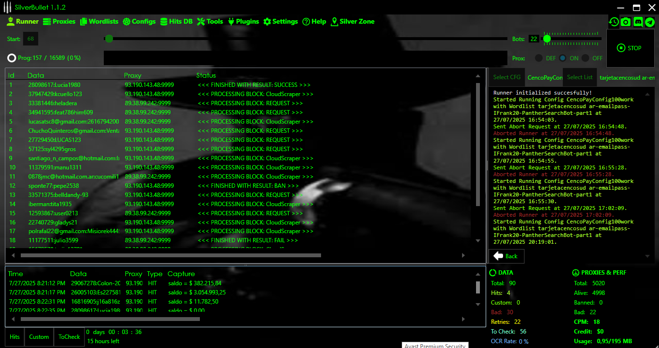Viewport: 659px width, 348px height.
Task: Click the runner list scroll-left arrow
Action: pyautogui.click(x=13, y=255)
